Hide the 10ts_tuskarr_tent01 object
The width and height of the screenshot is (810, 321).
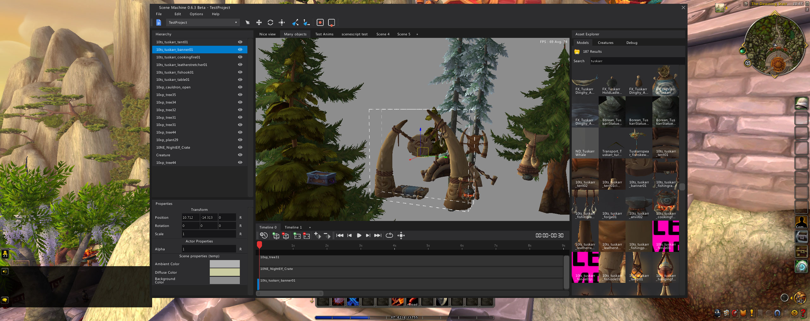click(x=240, y=42)
